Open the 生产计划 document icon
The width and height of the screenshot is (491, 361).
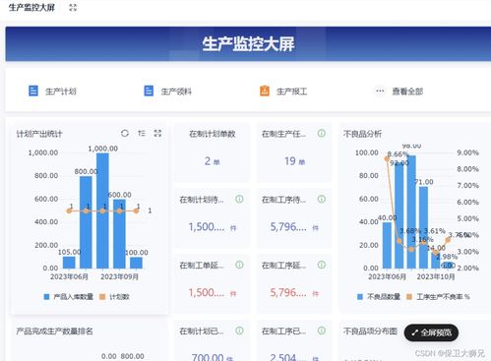pos(33,90)
